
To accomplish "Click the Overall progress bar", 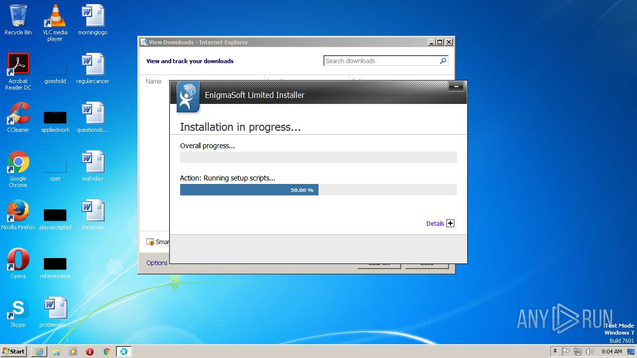I will tap(318, 158).
